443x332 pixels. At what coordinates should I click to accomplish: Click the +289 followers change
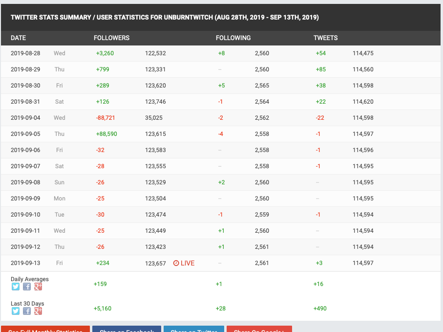[103, 86]
